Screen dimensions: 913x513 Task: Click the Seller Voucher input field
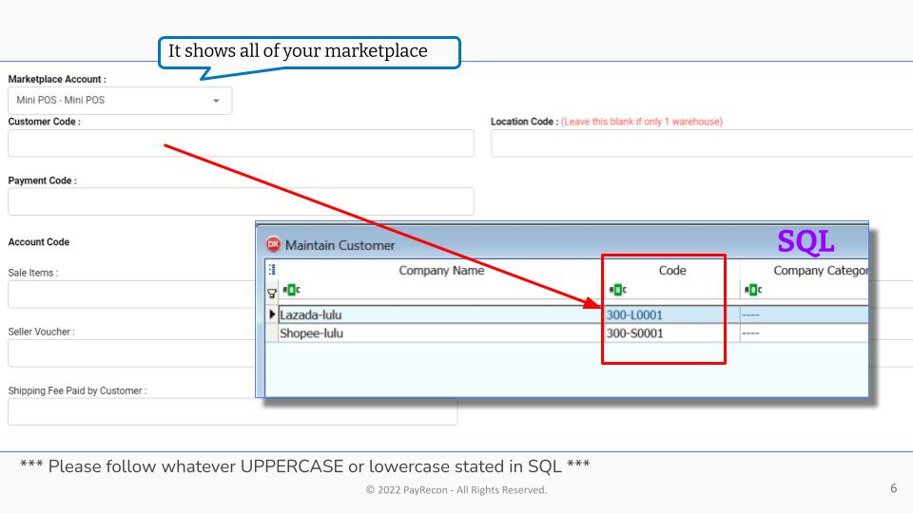pyautogui.click(x=131, y=353)
